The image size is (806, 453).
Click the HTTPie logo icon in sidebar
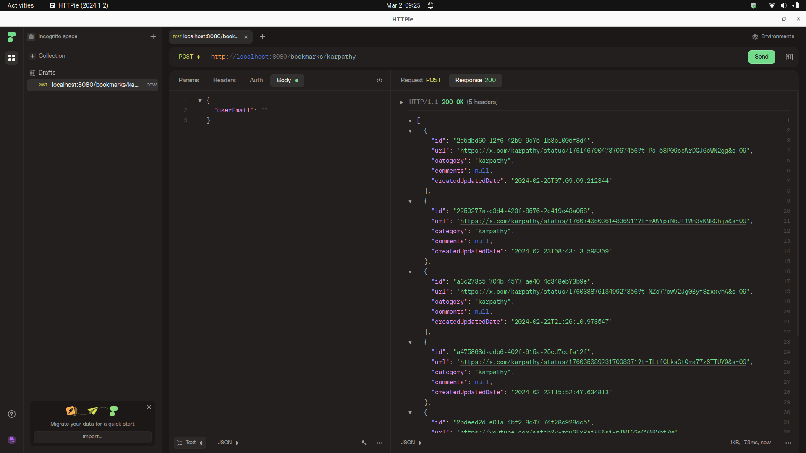point(12,37)
